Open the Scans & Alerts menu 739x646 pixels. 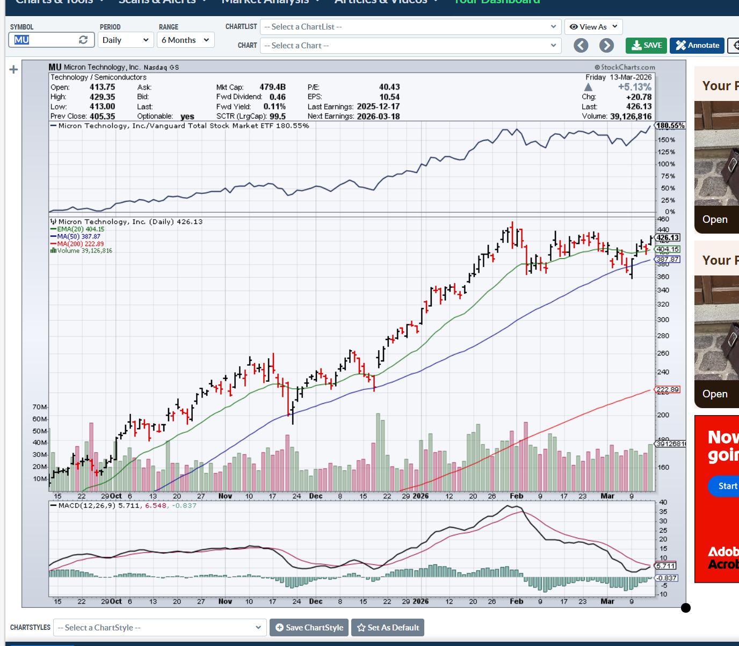pyautogui.click(x=162, y=2)
